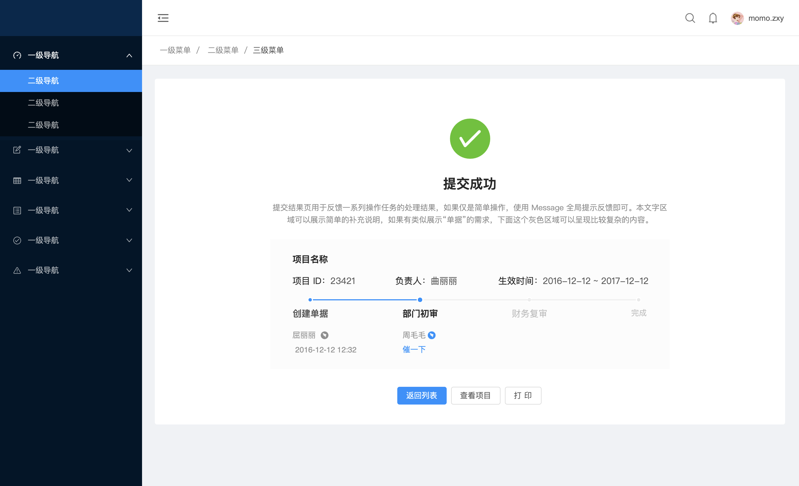Click the dashboard gauge icon in sidebar

[x=17, y=55]
